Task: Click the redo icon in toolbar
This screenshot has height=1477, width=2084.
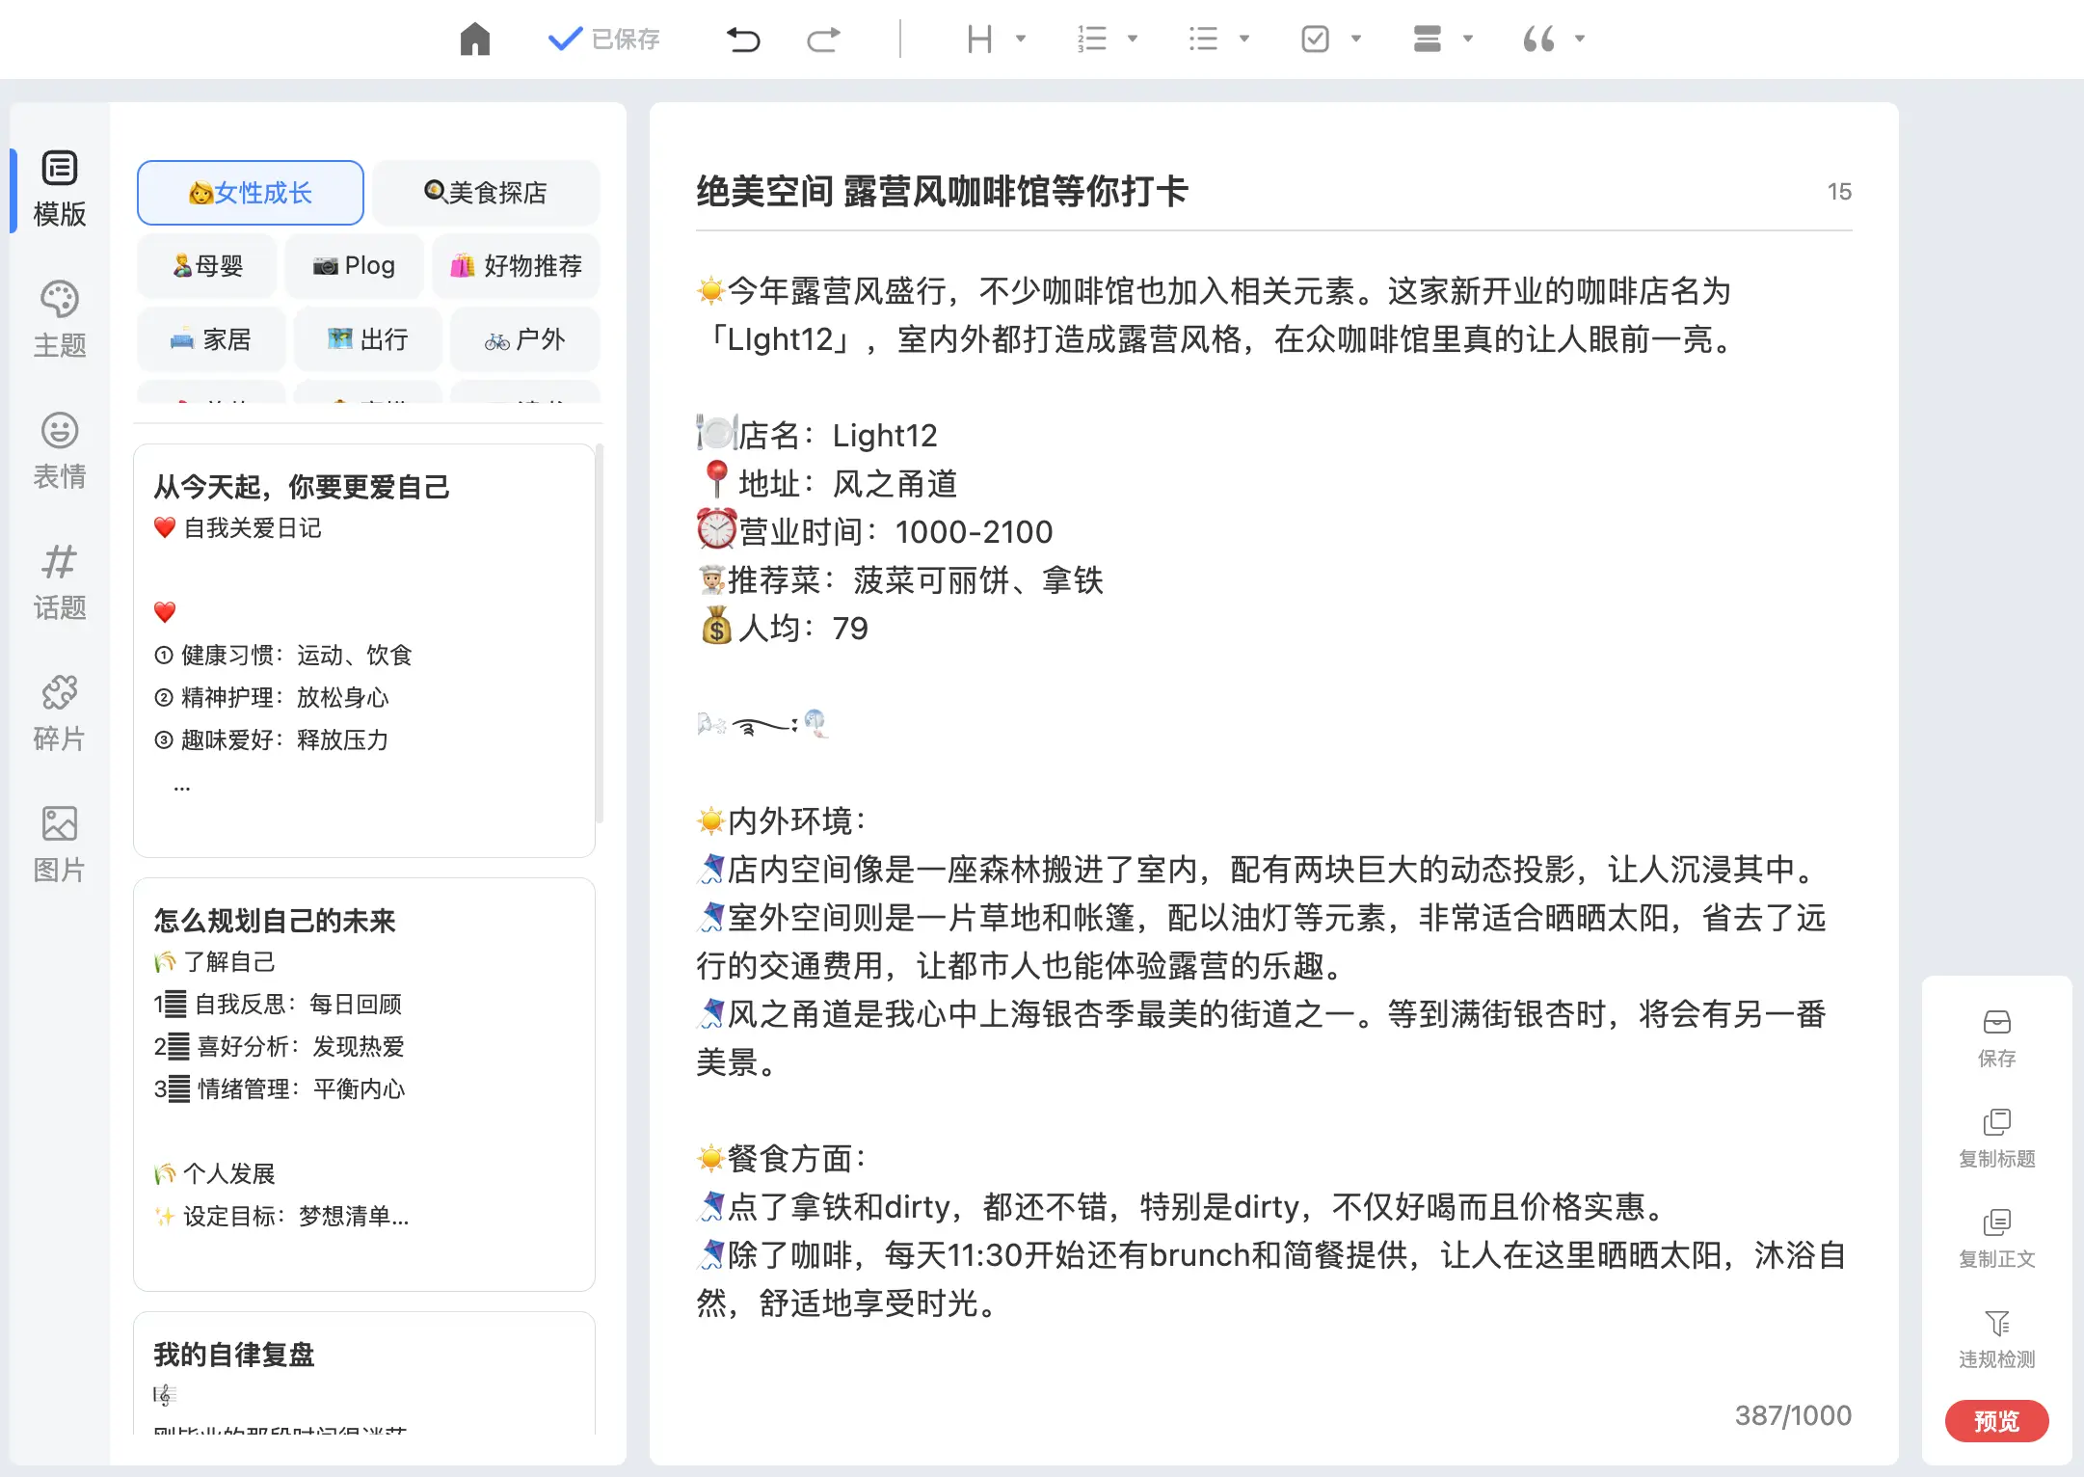Action: (x=822, y=39)
